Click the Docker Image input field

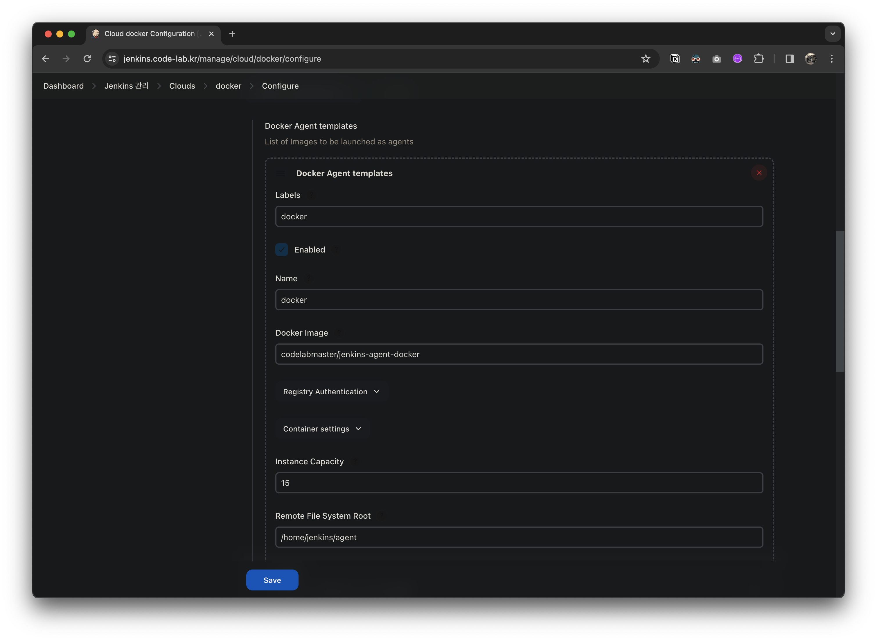[x=519, y=354]
